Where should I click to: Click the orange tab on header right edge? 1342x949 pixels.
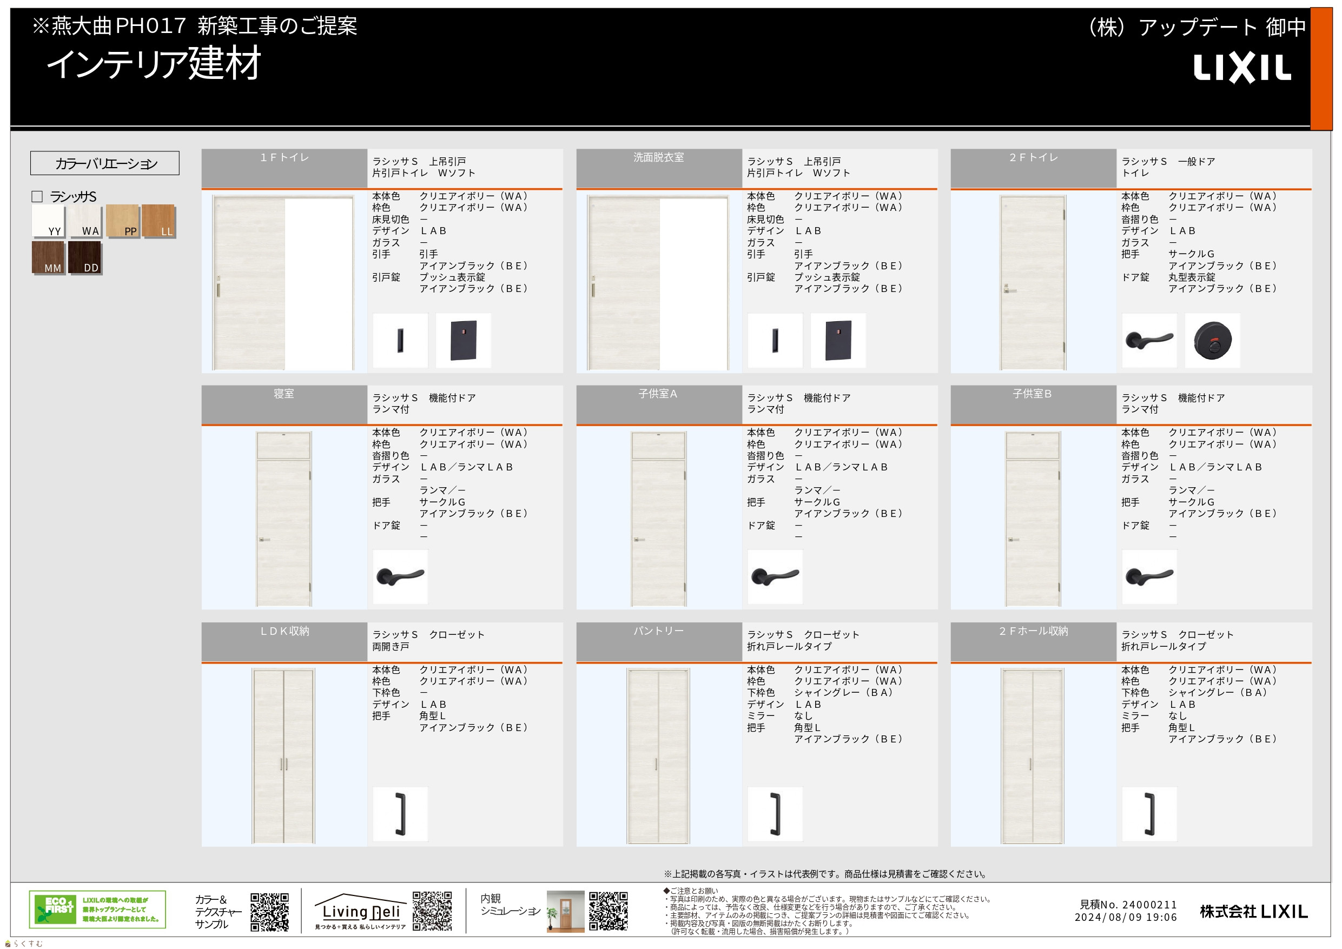pyautogui.click(x=1321, y=68)
